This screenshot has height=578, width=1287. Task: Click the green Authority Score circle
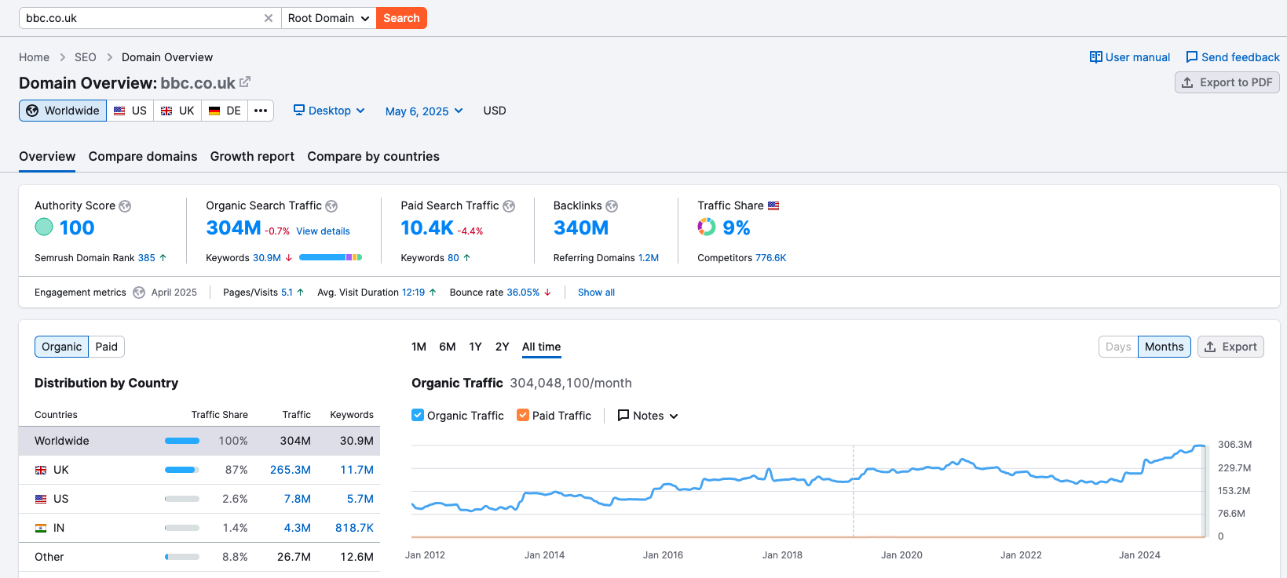click(44, 227)
